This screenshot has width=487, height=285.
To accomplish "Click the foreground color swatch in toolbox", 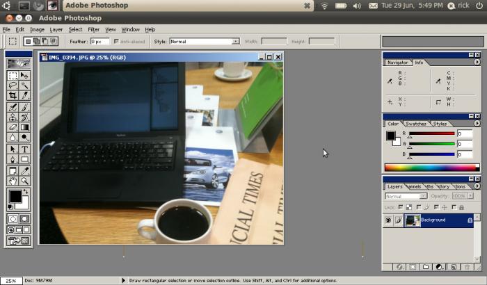I will 15,197.
